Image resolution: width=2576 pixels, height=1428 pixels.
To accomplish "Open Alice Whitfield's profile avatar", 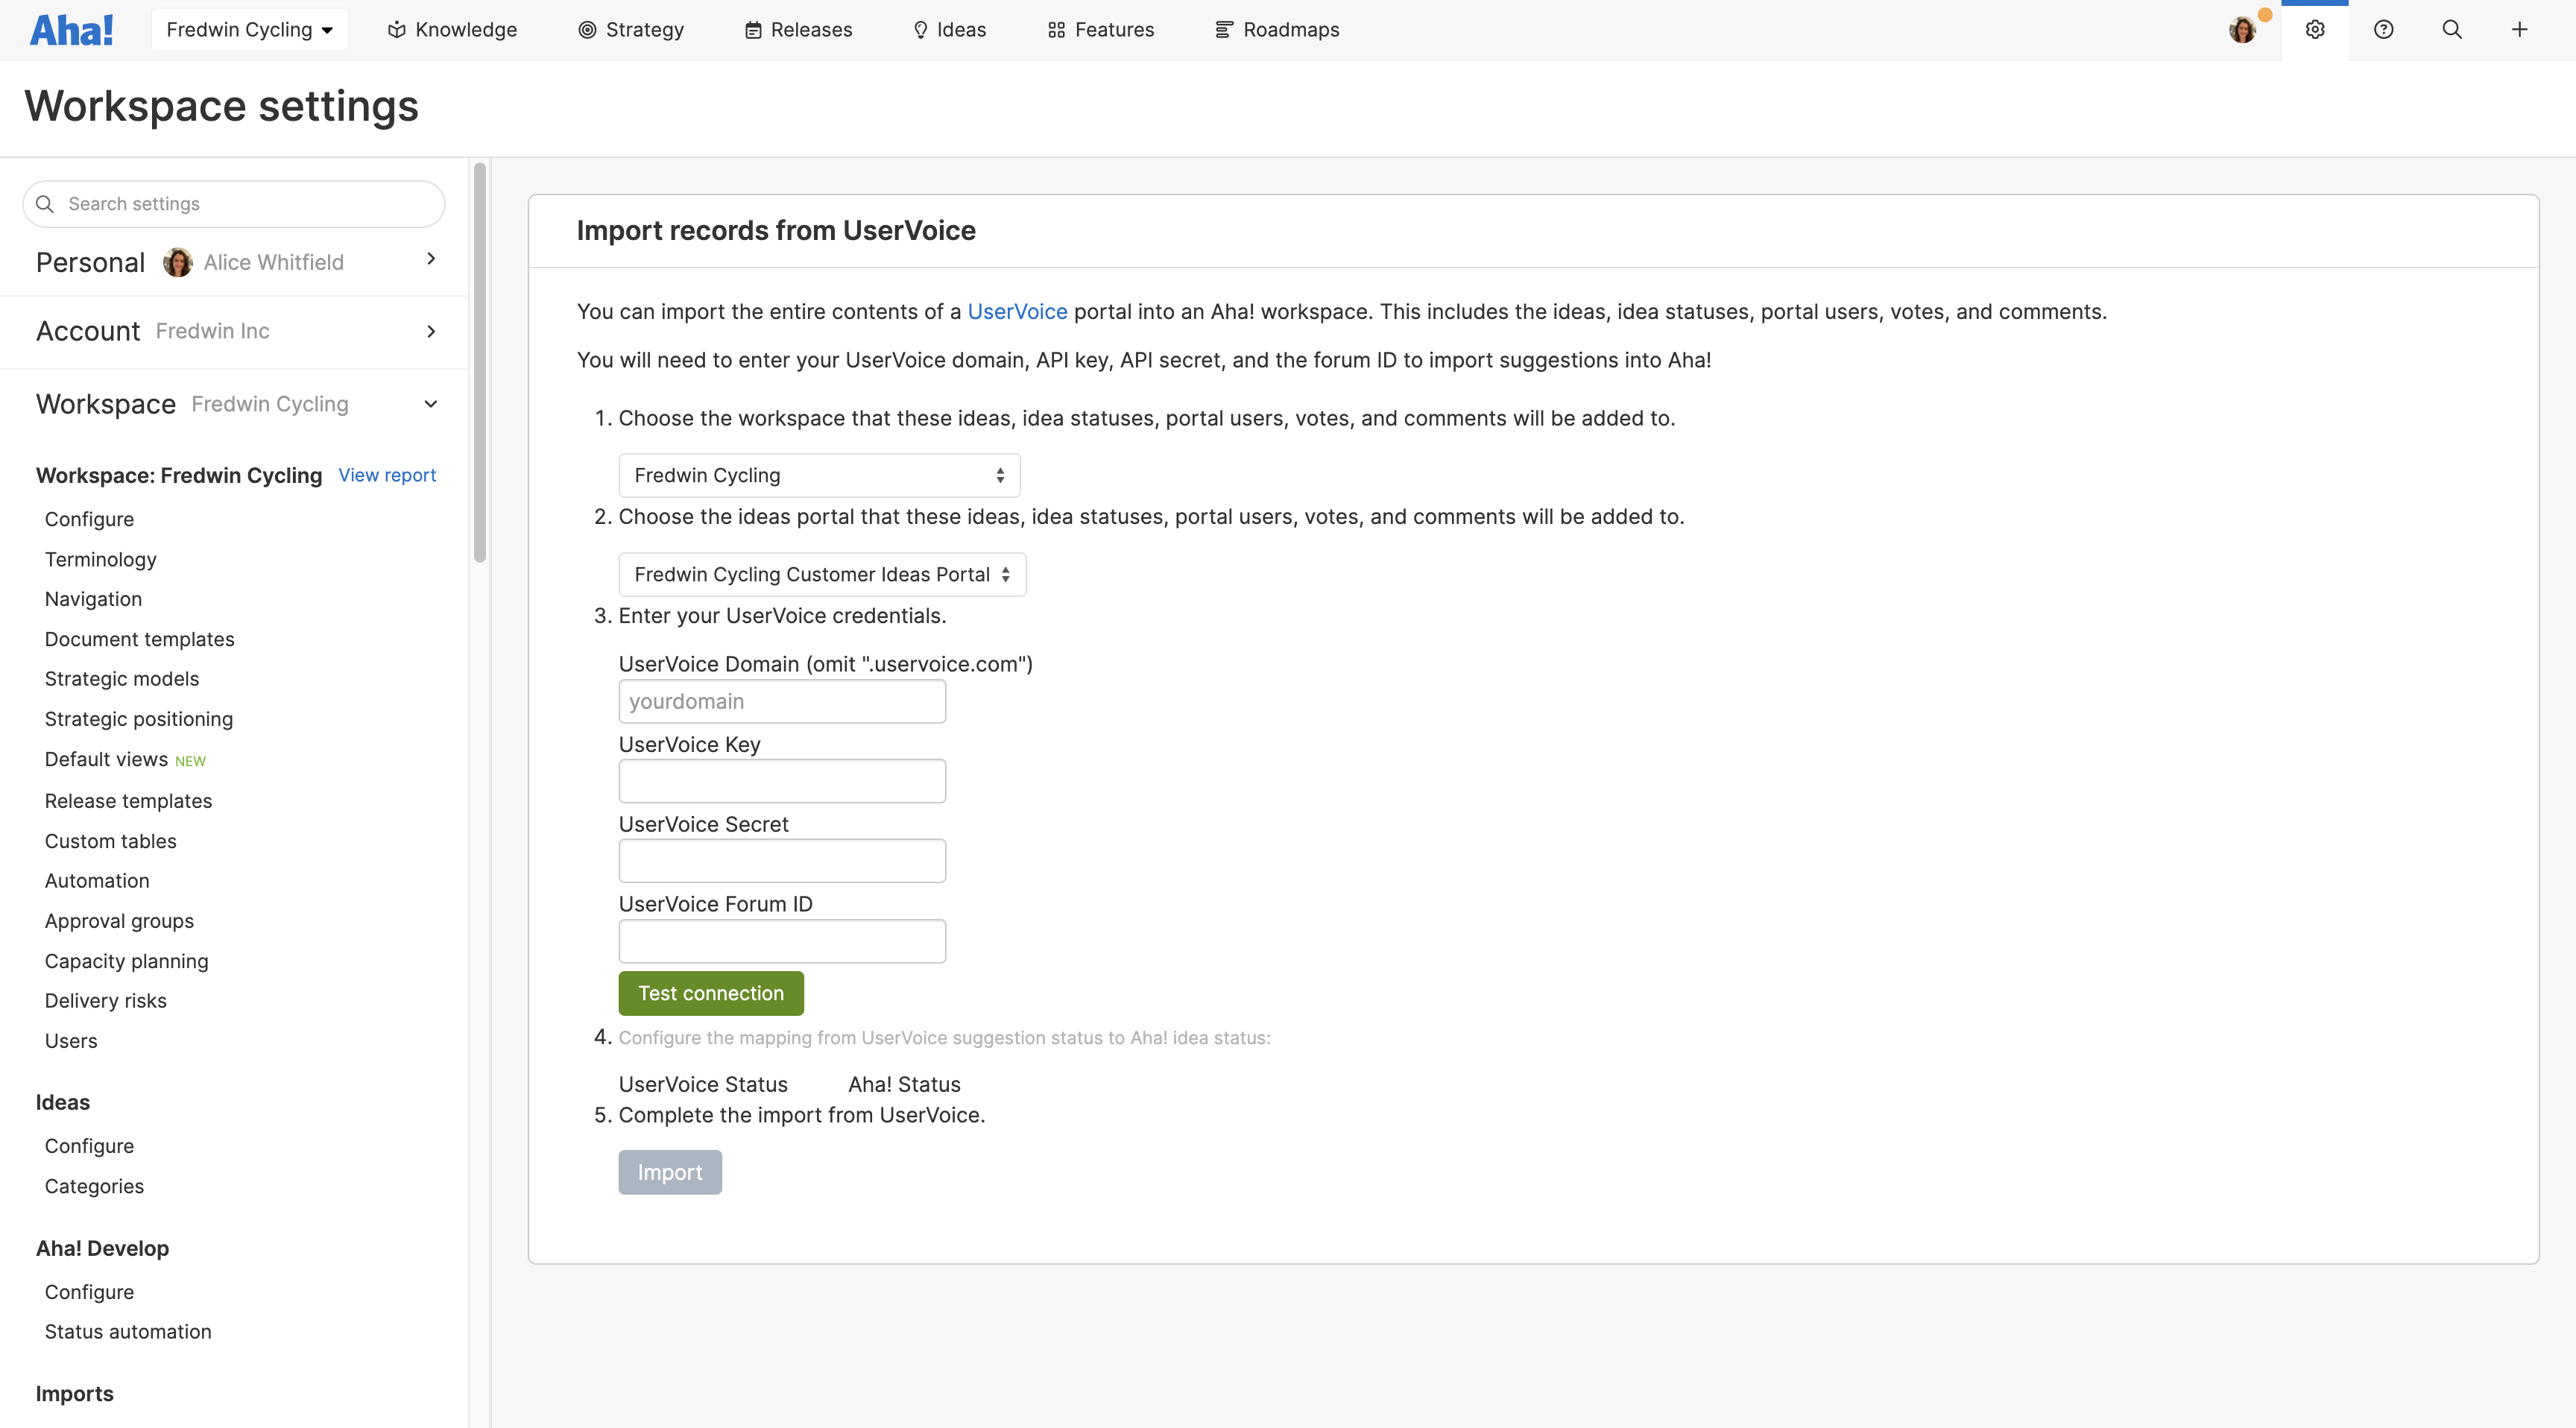I will [2243, 29].
